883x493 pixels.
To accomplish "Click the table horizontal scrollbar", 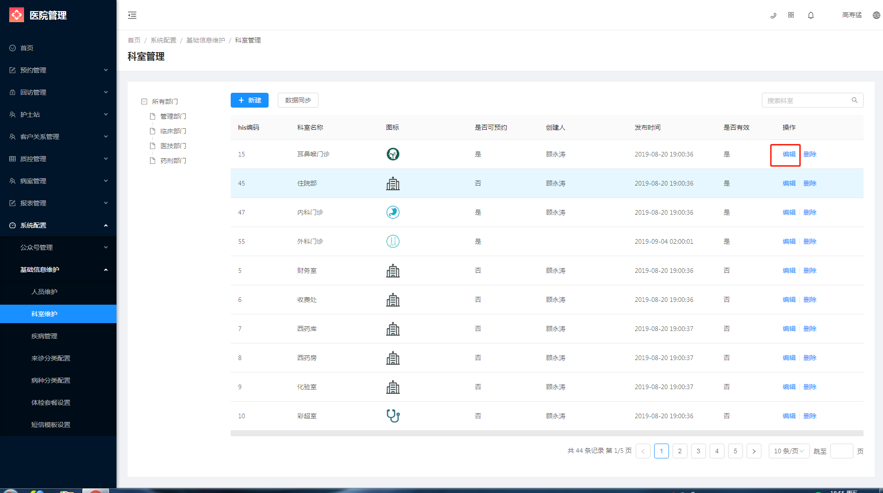I will click(x=547, y=433).
